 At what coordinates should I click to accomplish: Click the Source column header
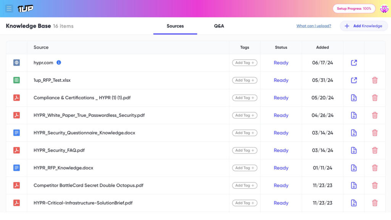41,47
